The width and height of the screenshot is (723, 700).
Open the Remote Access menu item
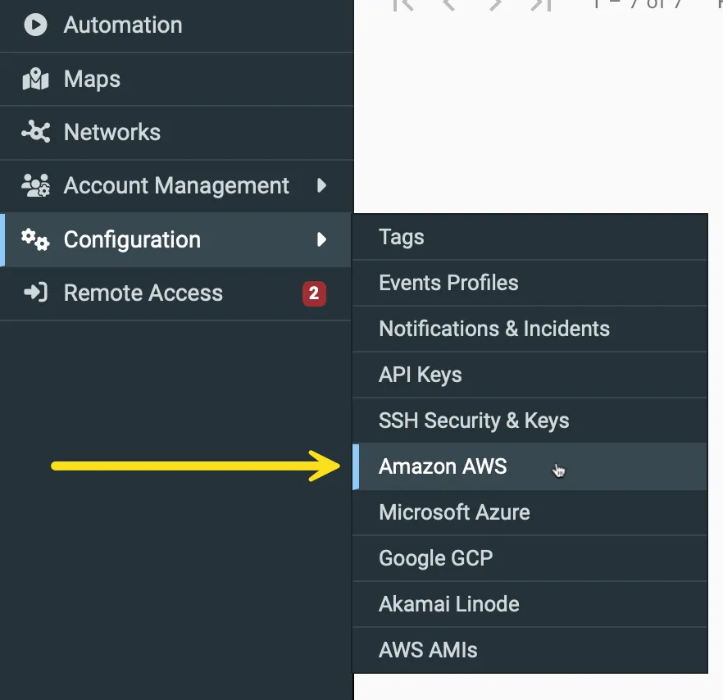coord(176,293)
